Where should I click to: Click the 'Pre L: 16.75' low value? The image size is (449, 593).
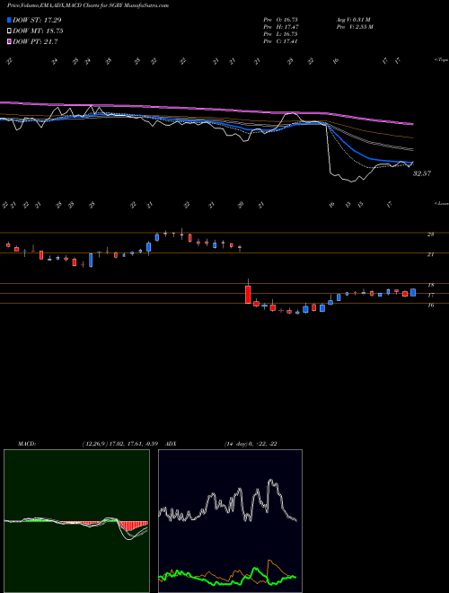280,34
